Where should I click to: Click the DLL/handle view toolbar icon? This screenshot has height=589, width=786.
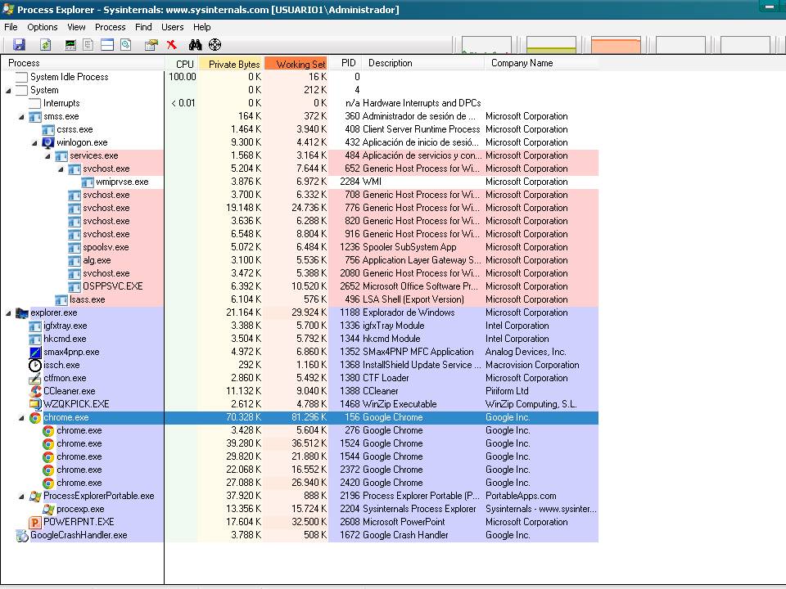click(x=126, y=44)
